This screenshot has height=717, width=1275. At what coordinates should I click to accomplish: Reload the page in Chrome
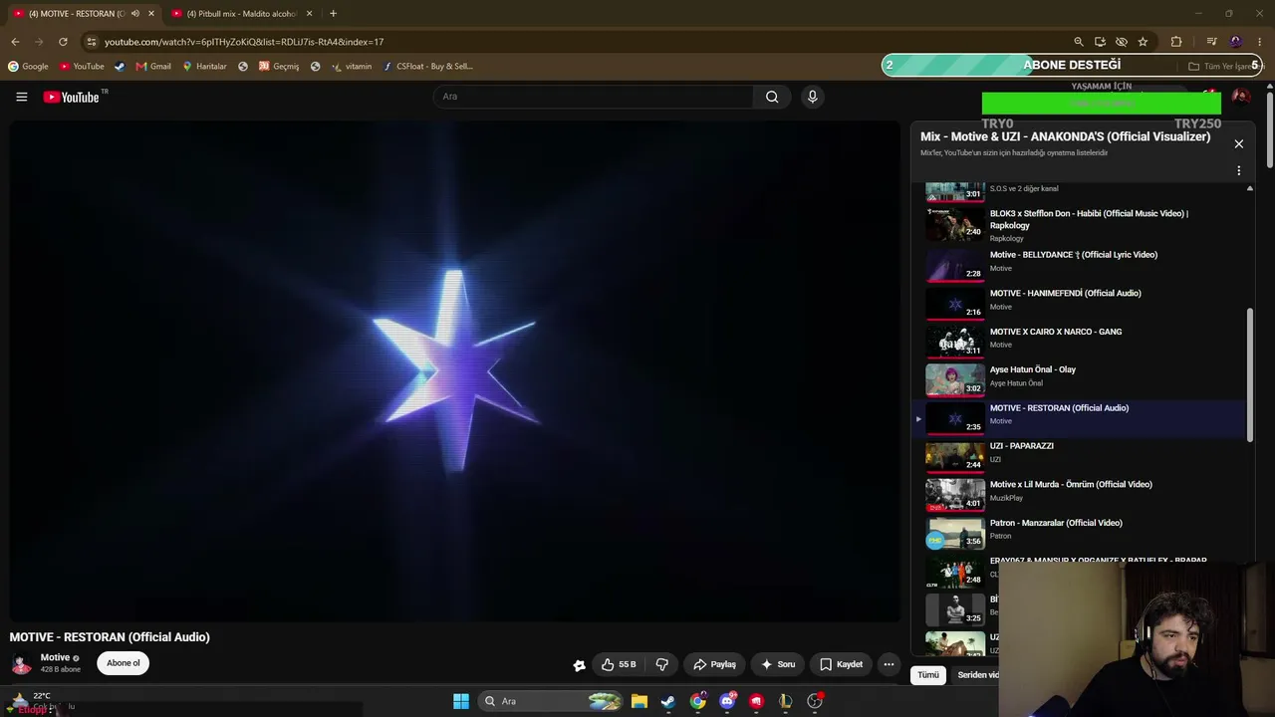63,42
